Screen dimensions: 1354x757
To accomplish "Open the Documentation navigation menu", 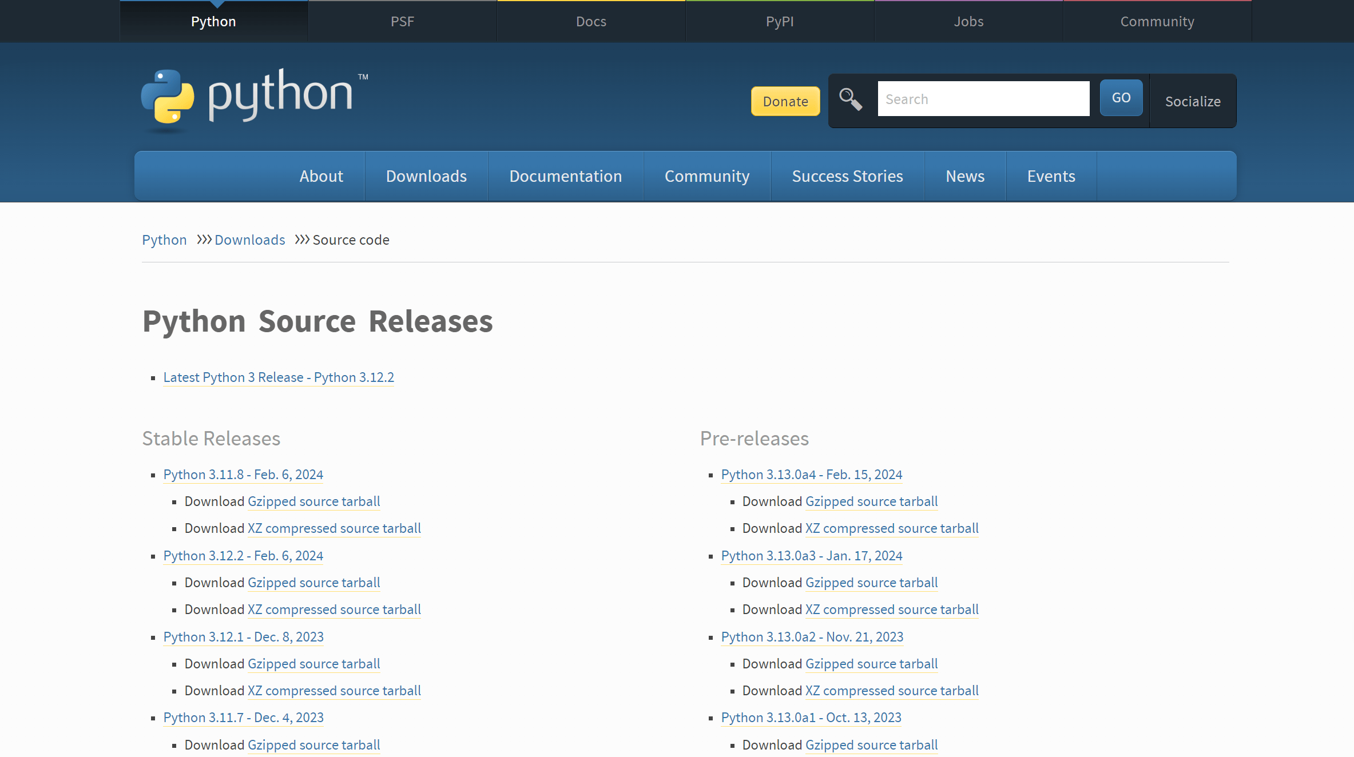I will [x=565, y=176].
